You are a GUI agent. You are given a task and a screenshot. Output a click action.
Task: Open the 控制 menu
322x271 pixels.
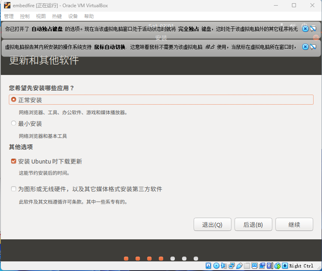[x=25, y=16]
